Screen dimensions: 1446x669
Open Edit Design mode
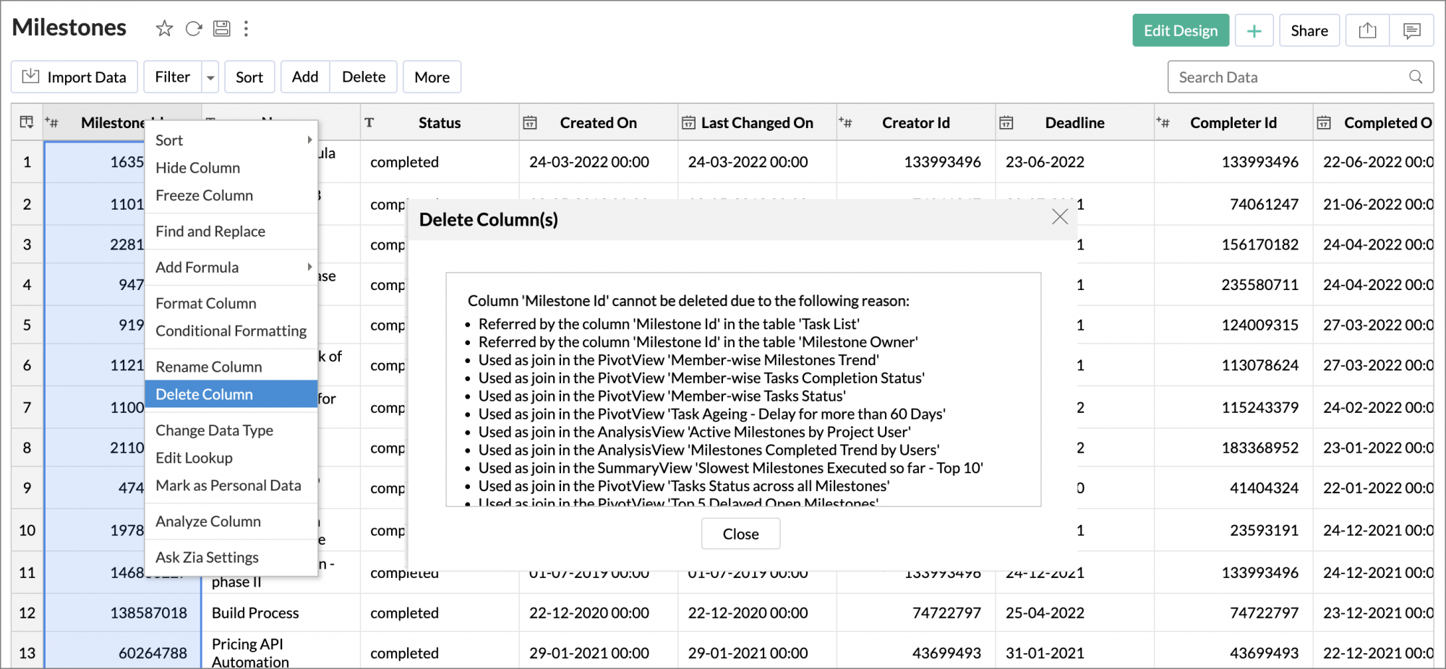point(1181,30)
